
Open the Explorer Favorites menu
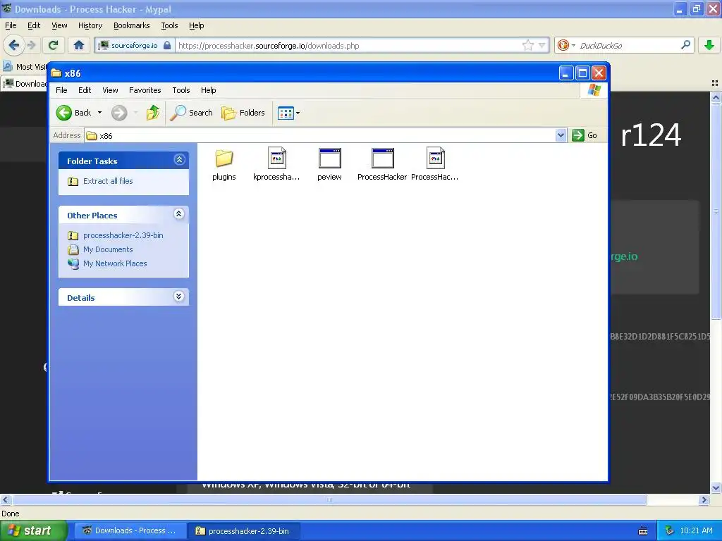(145, 90)
